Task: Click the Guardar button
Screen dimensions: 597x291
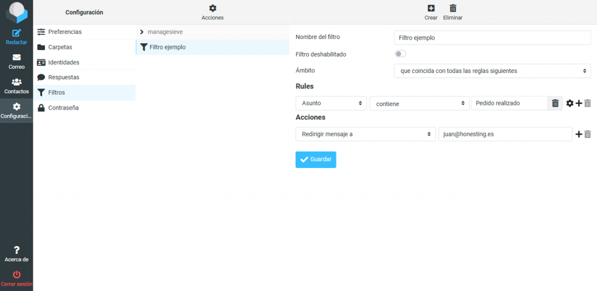Action: [315, 159]
